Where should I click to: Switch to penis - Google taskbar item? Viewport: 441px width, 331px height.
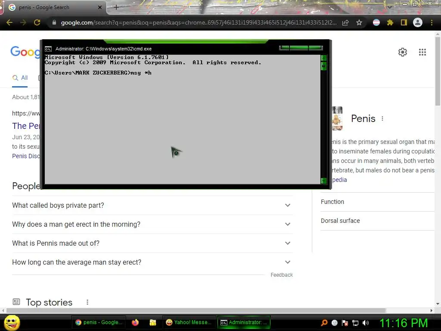(99, 322)
